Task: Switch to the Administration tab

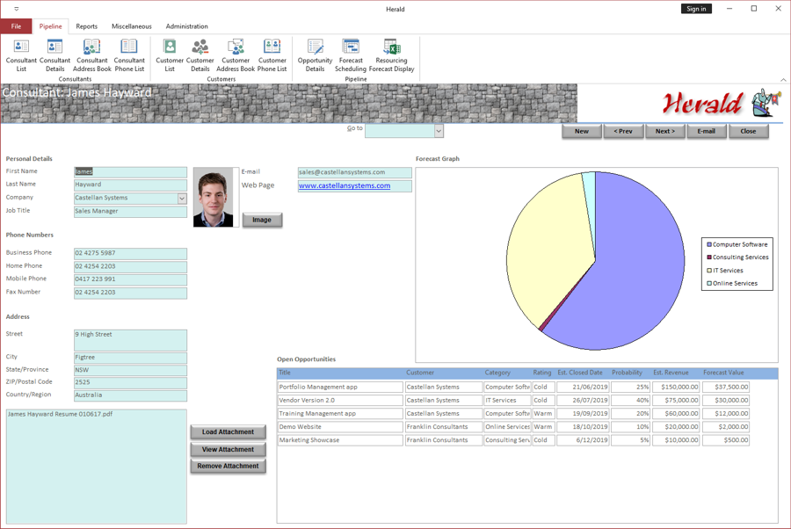Action: click(x=186, y=26)
